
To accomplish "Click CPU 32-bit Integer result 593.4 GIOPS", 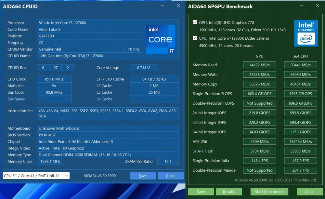I will (x=301, y=122).
